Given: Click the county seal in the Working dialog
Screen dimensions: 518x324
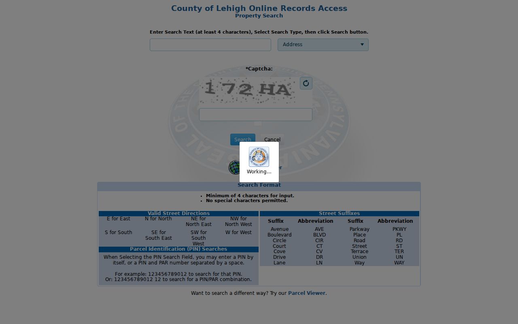Looking at the screenshot, I should tap(259, 157).
